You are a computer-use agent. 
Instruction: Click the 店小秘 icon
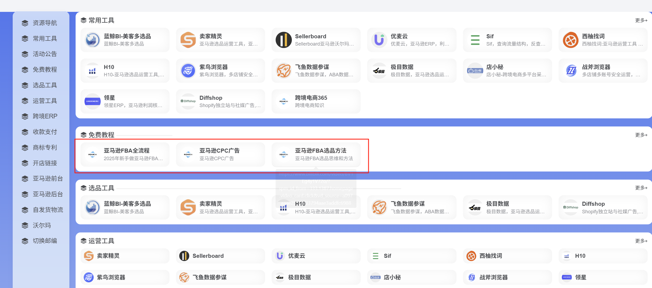[475, 70]
